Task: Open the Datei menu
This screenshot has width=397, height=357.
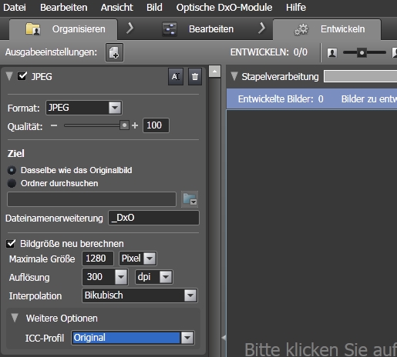Action: click(15, 8)
